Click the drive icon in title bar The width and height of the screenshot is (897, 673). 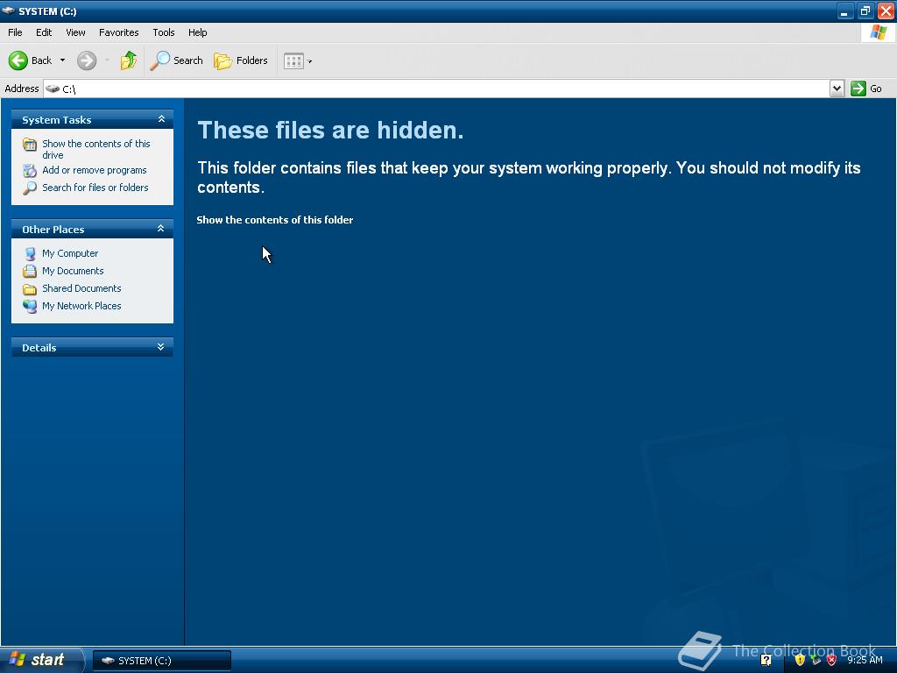point(9,11)
